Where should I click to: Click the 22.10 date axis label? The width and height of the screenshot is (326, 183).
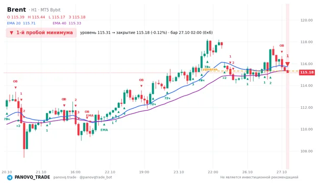pyautogui.click(x=110, y=172)
